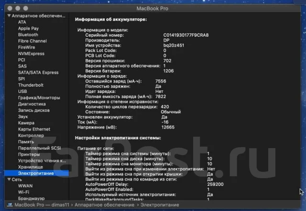The width and height of the screenshot is (306, 211).
Task: Click manufacturer value DP
Action: 166,40
